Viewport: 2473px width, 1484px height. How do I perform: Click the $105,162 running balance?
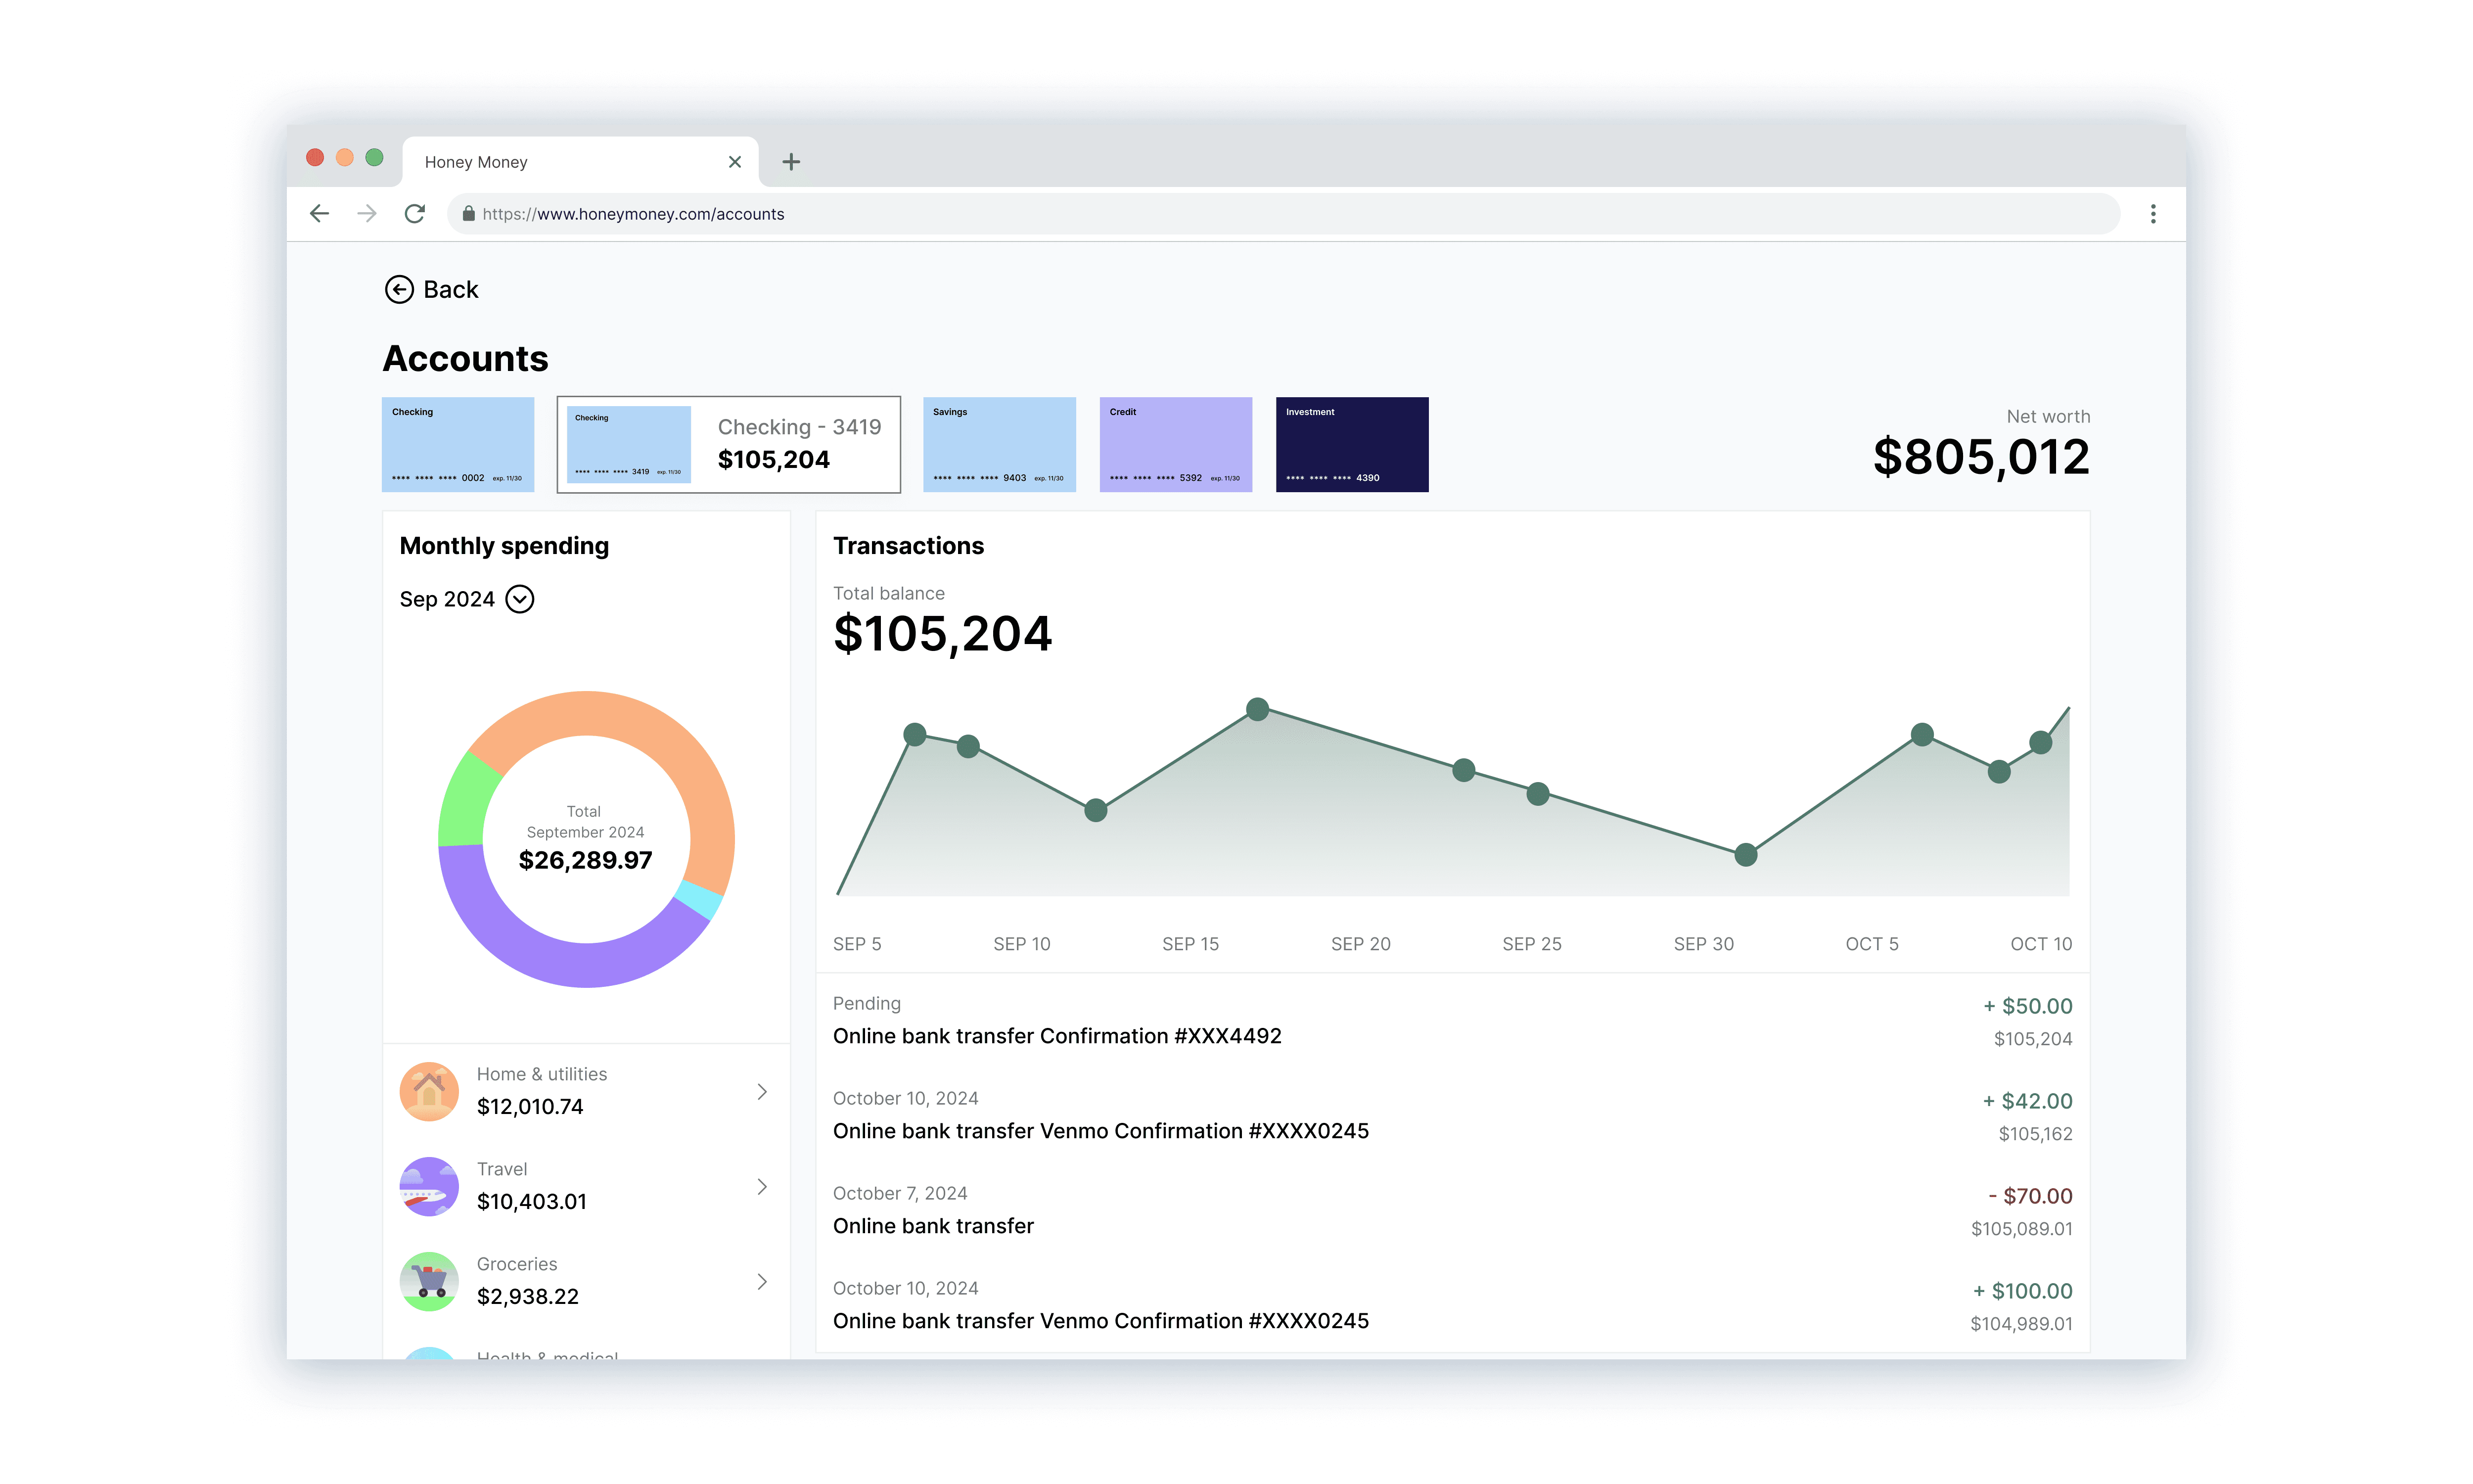coord(2035,1134)
